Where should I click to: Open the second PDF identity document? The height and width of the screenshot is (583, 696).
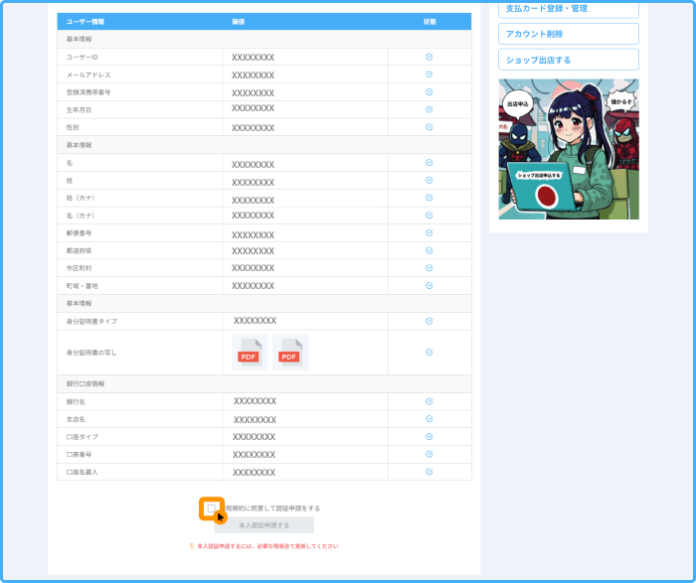[289, 353]
